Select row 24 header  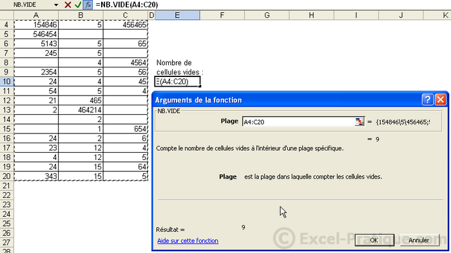point(6,214)
